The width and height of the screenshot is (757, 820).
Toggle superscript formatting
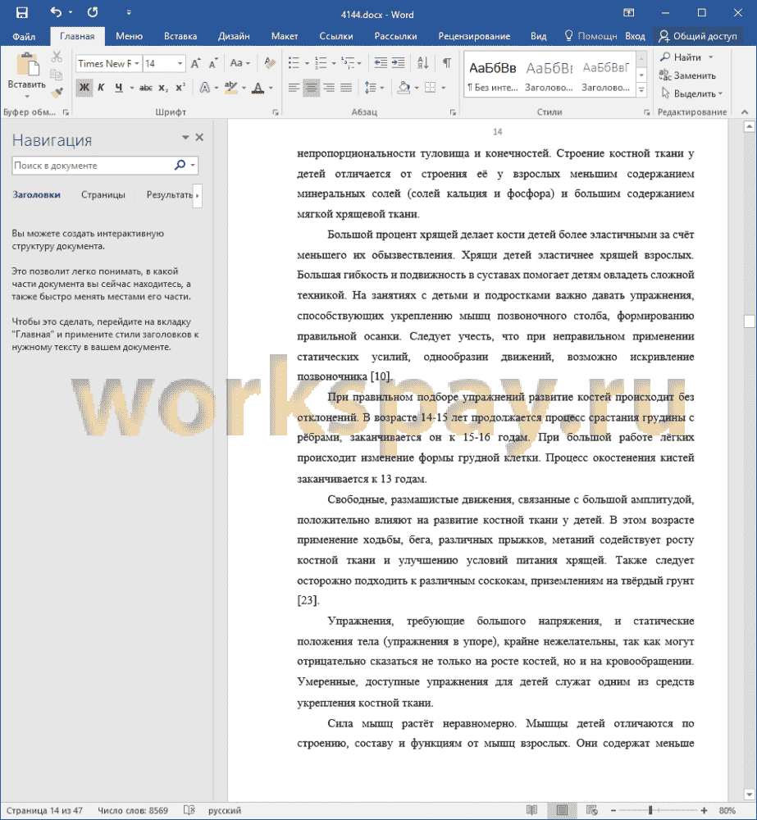pos(180,88)
